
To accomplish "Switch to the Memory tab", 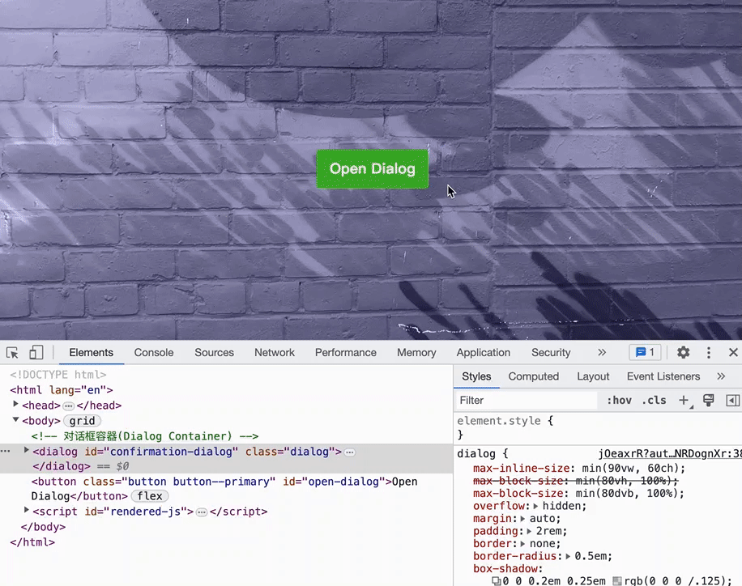I will click(x=416, y=352).
